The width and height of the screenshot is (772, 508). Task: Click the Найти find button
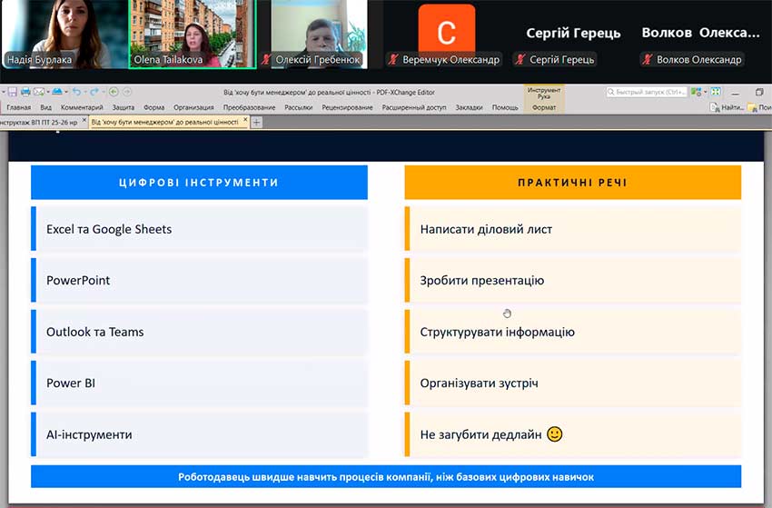click(727, 107)
